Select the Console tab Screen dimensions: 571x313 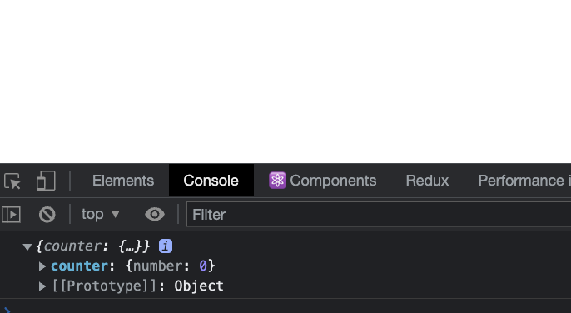coord(211,181)
